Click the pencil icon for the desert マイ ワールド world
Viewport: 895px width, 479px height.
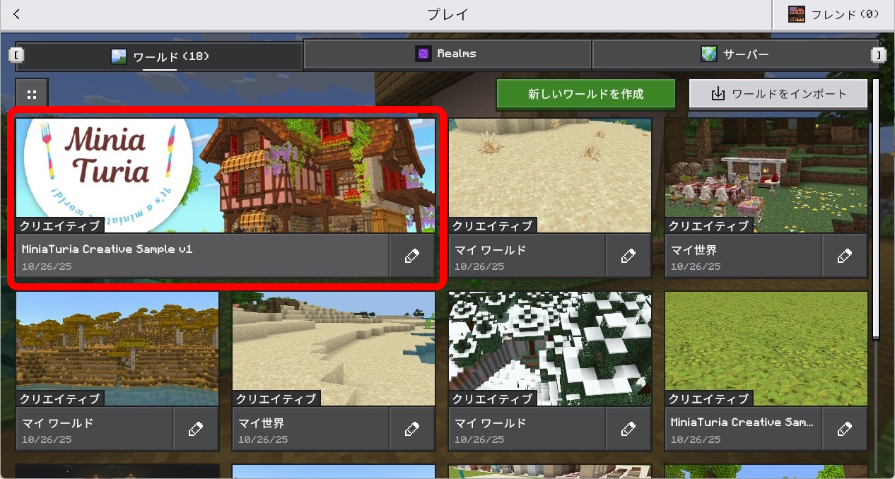629,255
